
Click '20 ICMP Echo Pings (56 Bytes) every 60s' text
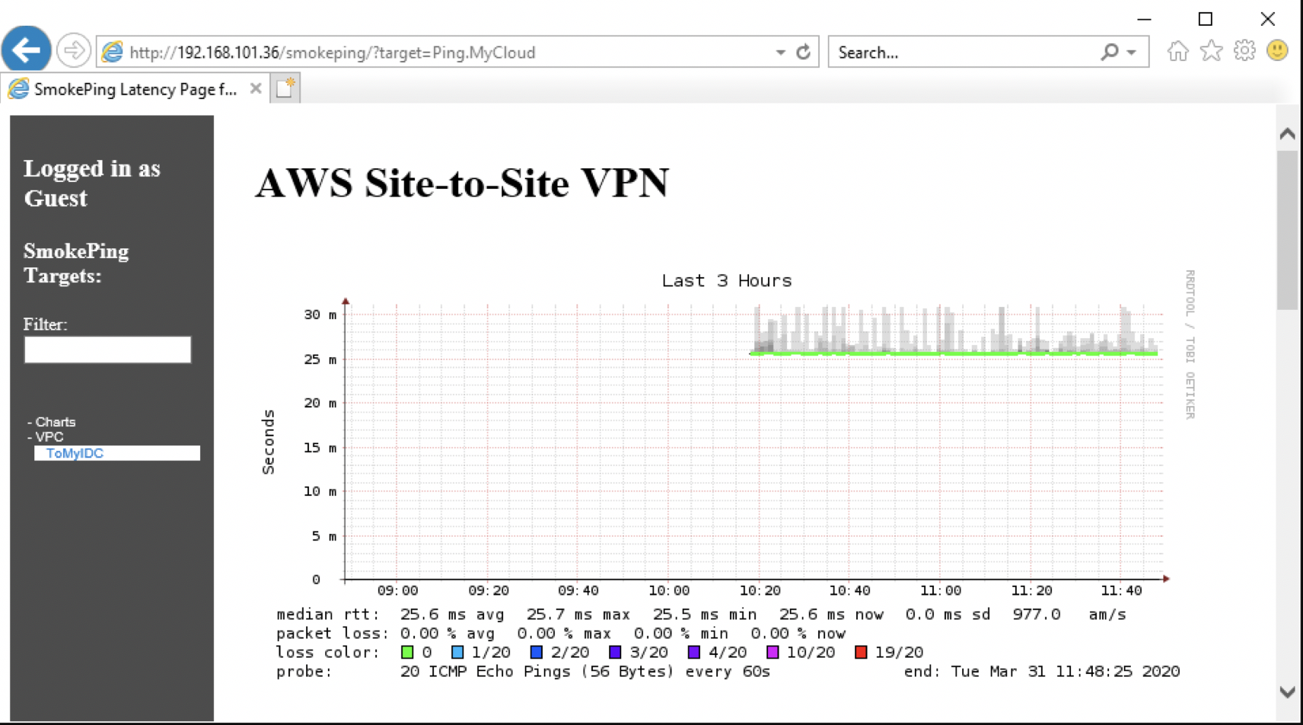click(x=585, y=672)
